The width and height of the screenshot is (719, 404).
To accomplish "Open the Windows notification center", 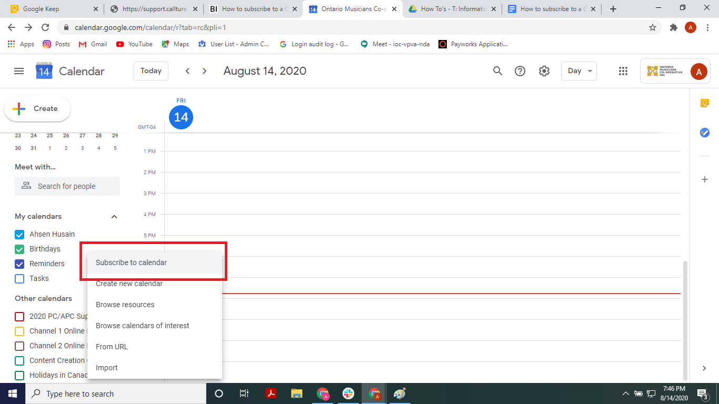I will point(702,393).
